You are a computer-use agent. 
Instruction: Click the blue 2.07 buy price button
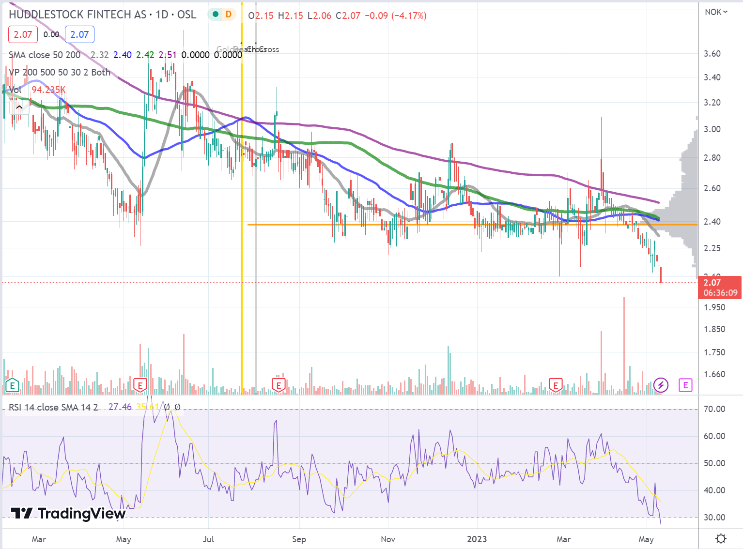click(x=79, y=34)
